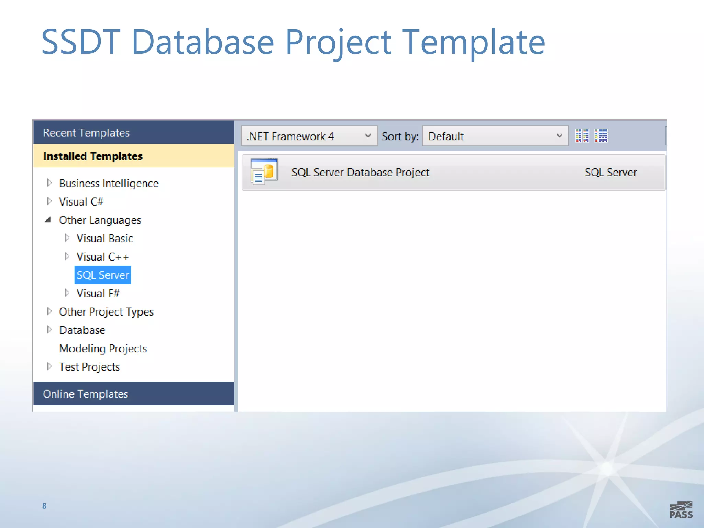Open the .NET Framework 4 dropdown
The width and height of the screenshot is (704, 528).
[x=309, y=136]
